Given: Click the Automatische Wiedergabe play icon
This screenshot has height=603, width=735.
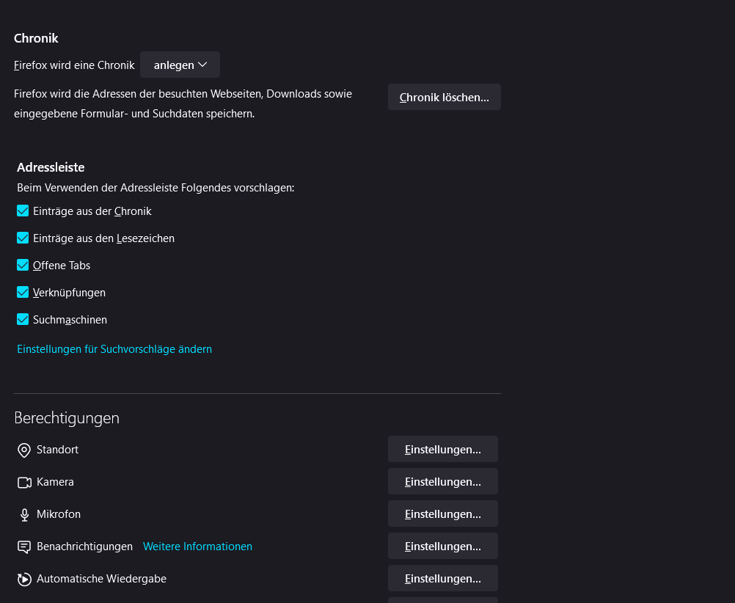Looking at the screenshot, I should coord(24,579).
